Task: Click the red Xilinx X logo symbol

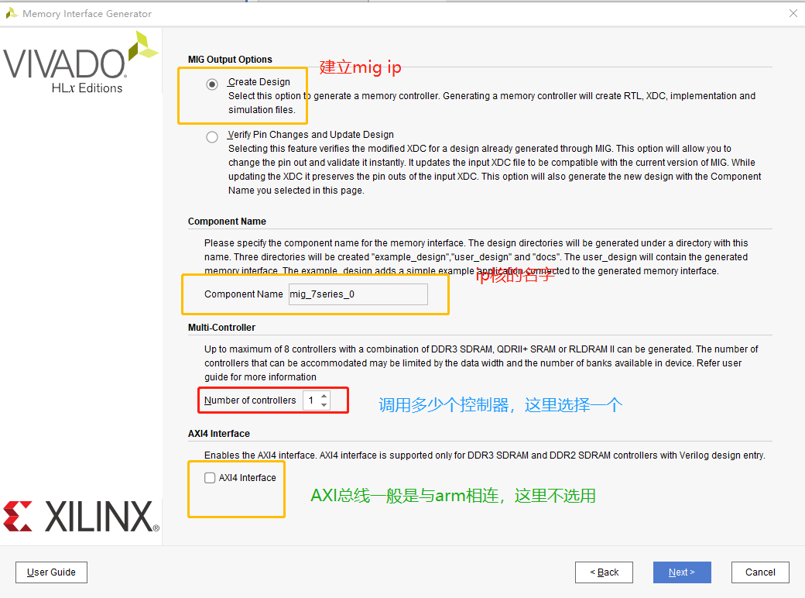Action: click(x=17, y=517)
